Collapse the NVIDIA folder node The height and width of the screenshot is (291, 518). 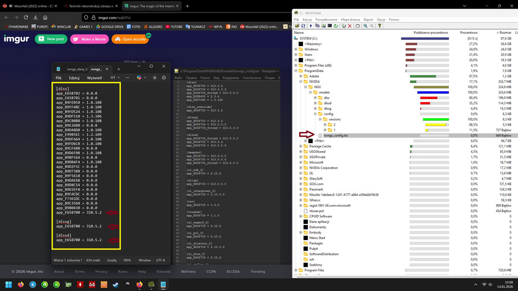pyautogui.click(x=301, y=82)
